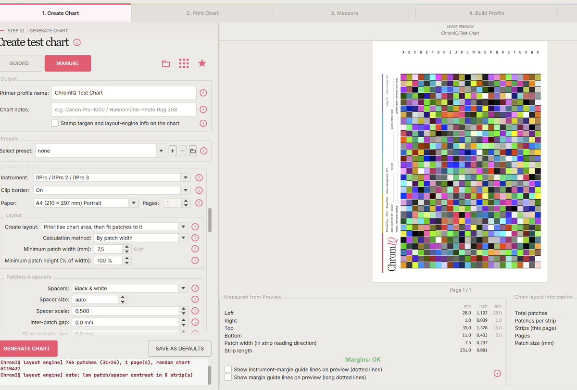This screenshot has width=577, height=390.
Task: Show info for Instrument setting
Action: click(199, 178)
